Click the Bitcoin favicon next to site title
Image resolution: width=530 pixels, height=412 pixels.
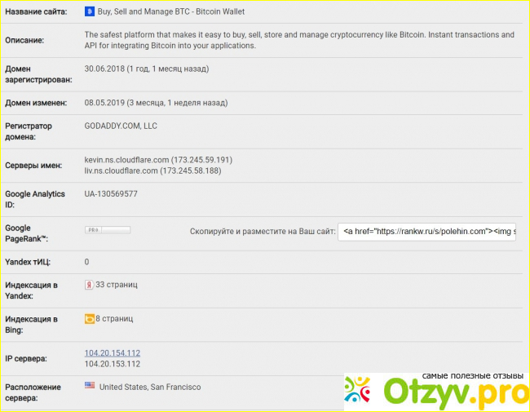90,12
